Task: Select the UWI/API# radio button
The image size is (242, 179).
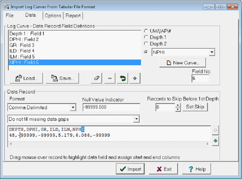Action: click(x=146, y=31)
